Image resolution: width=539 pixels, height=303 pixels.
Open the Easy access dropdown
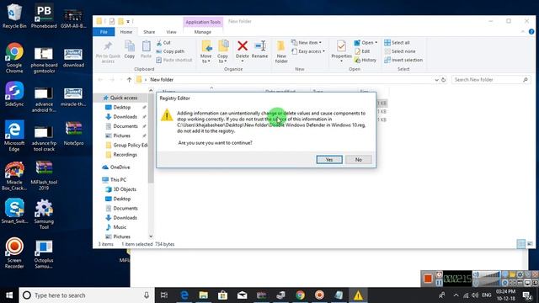[308, 51]
